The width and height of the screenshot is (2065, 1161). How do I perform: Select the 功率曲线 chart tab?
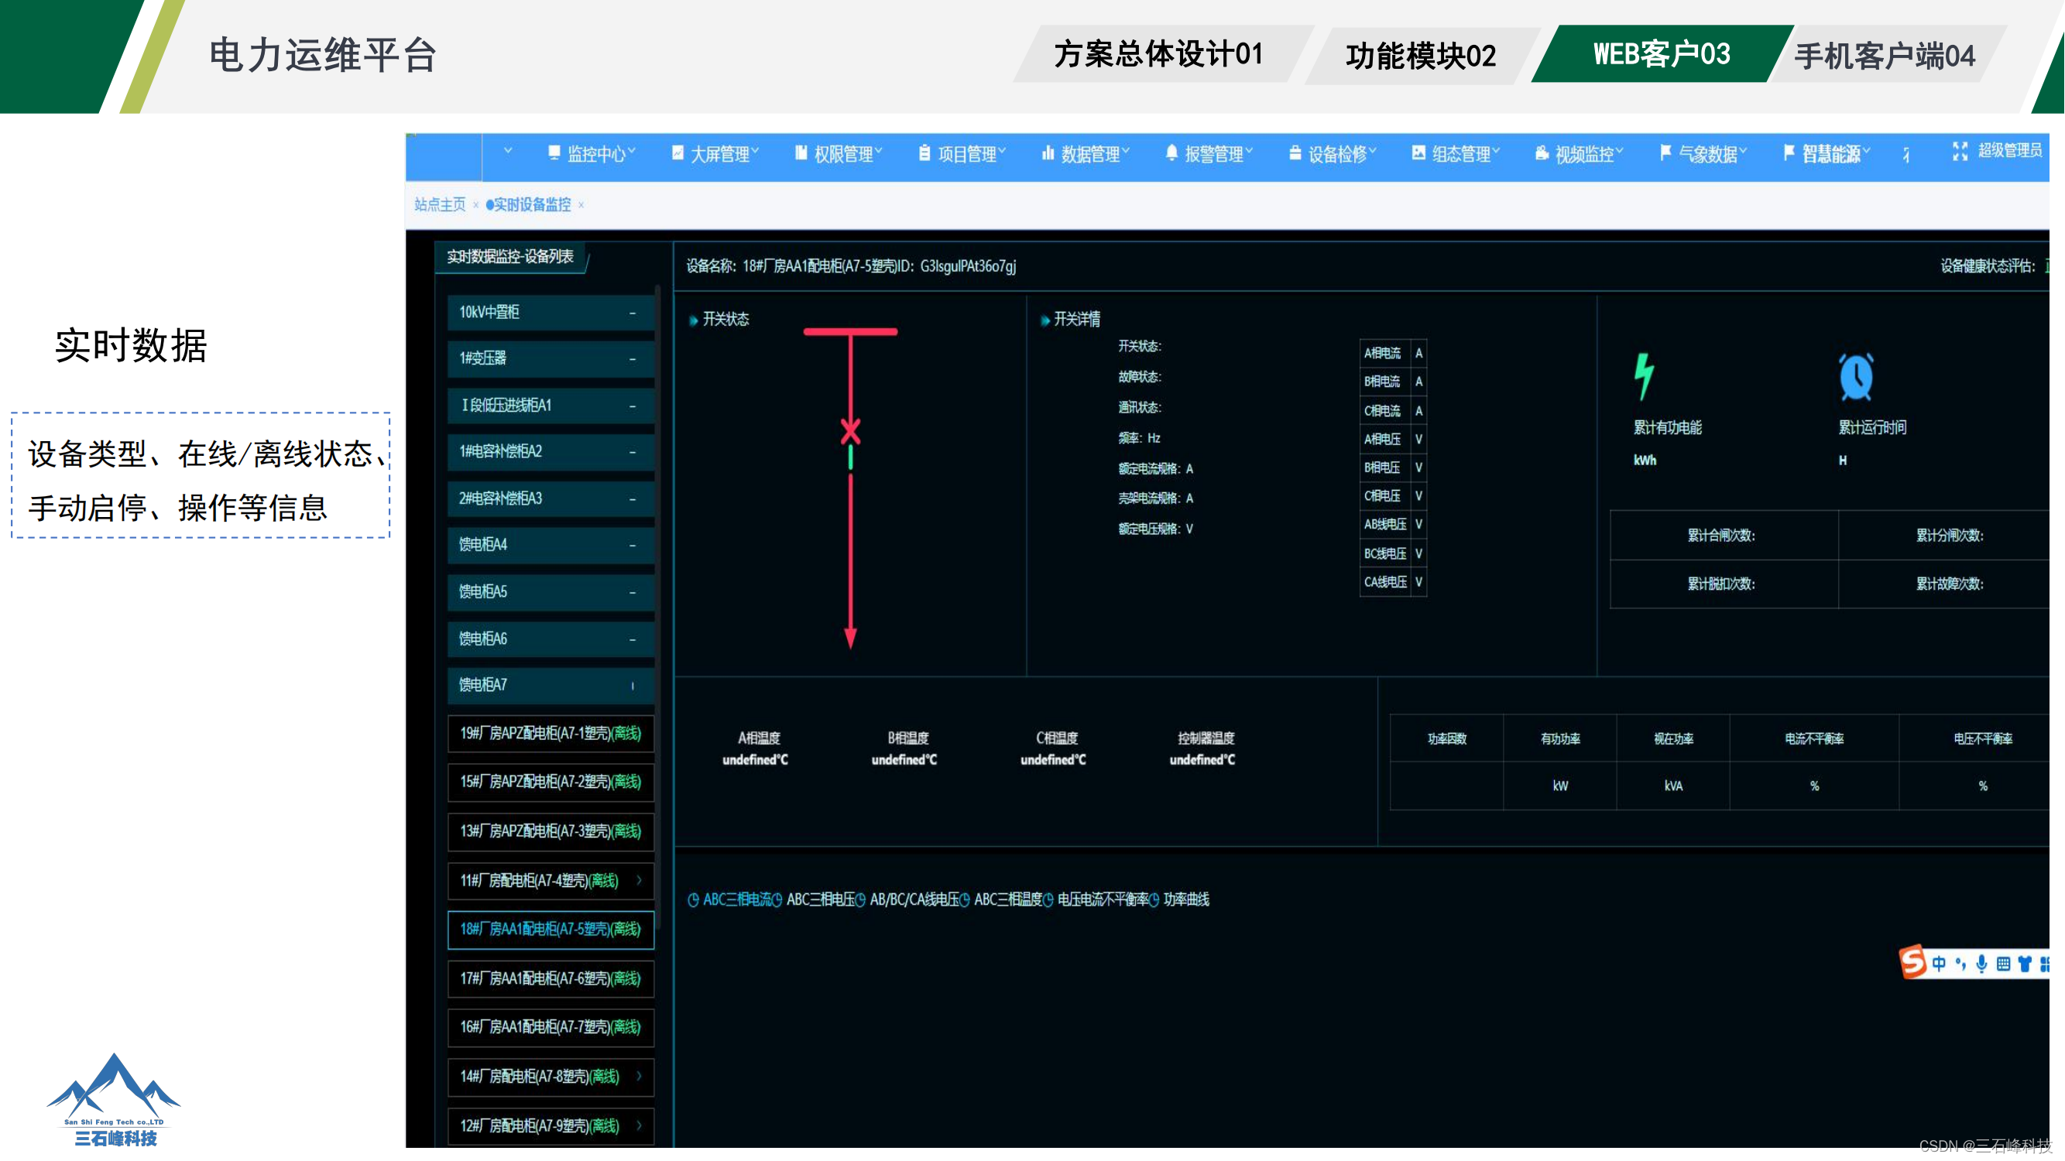click(1185, 899)
